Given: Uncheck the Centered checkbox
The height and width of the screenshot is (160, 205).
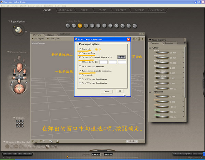Looking at the screenshot, I should 80,49.
